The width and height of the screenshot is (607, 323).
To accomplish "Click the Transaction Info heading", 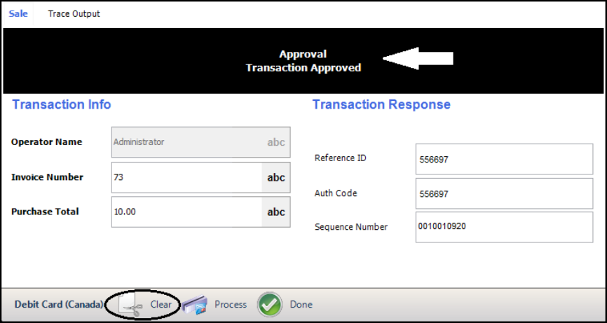I will pyautogui.click(x=62, y=104).
